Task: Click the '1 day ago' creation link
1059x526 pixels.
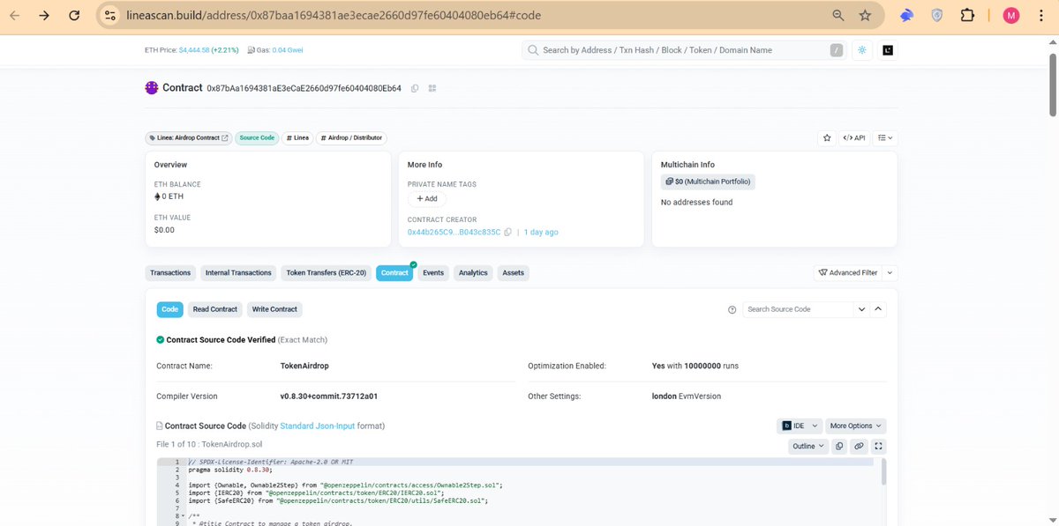Action: point(541,233)
